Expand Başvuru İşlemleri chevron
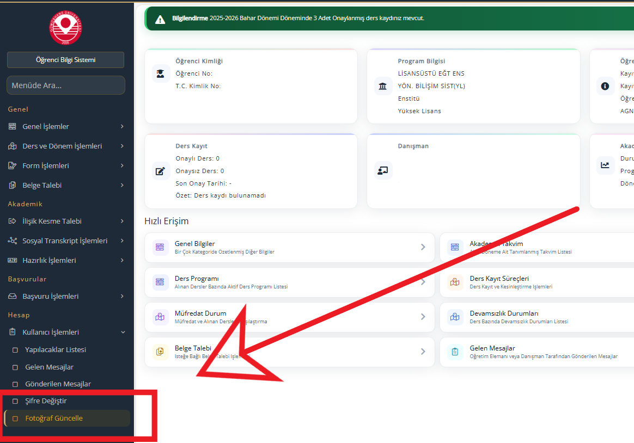The image size is (634, 443). pyautogui.click(x=122, y=296)
